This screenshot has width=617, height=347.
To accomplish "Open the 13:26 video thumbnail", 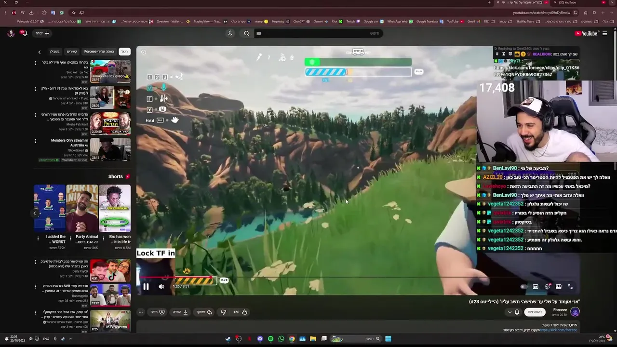I will click(110, 295).
